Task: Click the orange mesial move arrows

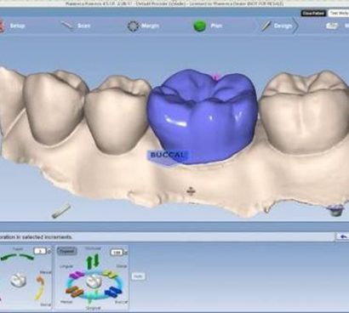Action: pyautogui.click(x=74, y=292)
